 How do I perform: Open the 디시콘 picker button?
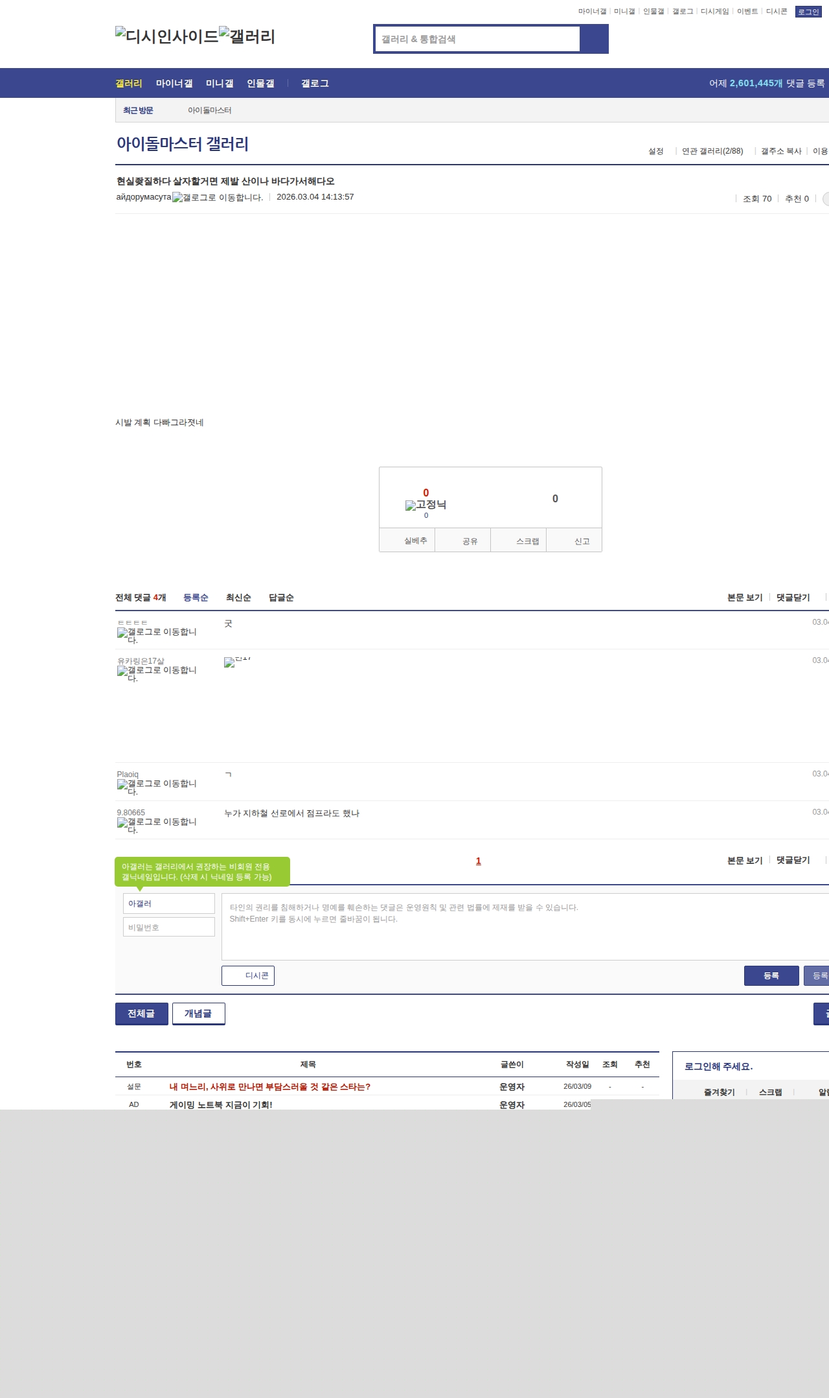[x=248, y=975]
